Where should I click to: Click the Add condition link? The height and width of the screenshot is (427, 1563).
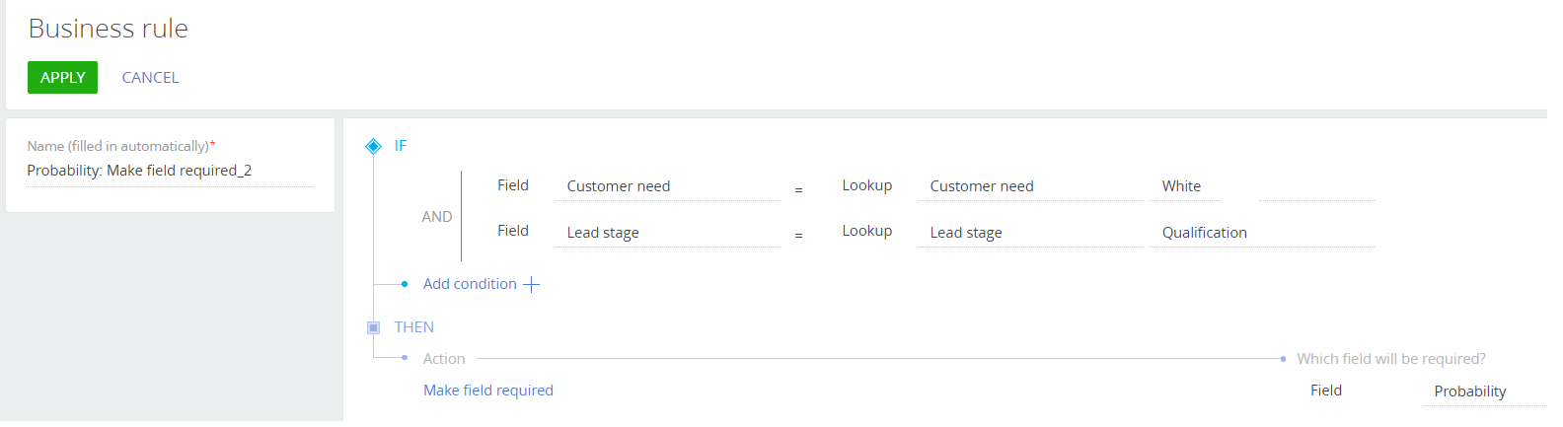tap(470, 284)
